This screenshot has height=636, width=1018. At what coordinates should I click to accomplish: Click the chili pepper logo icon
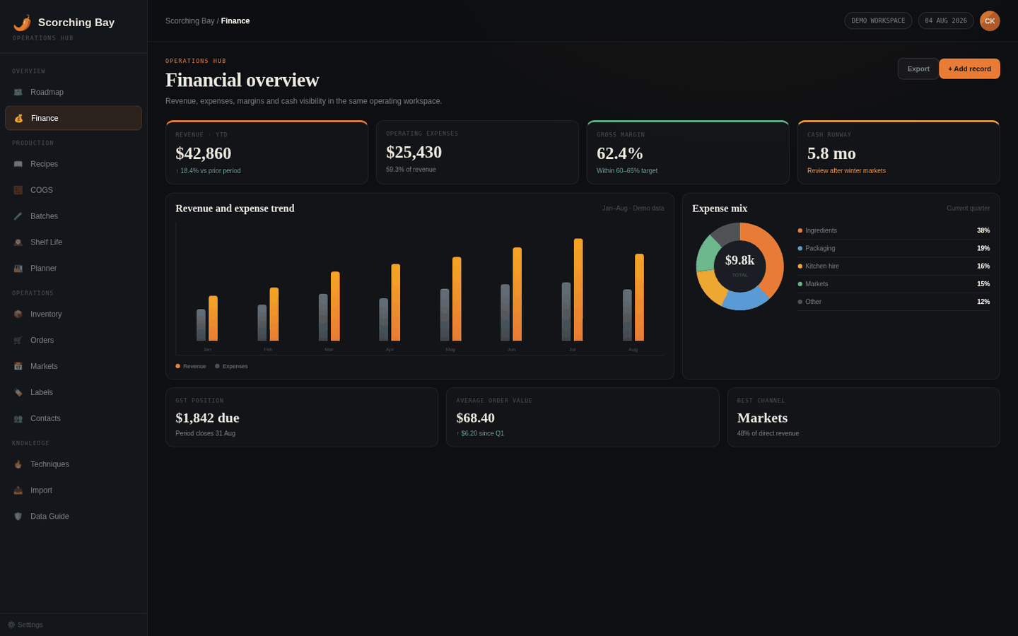pos(22,23)
